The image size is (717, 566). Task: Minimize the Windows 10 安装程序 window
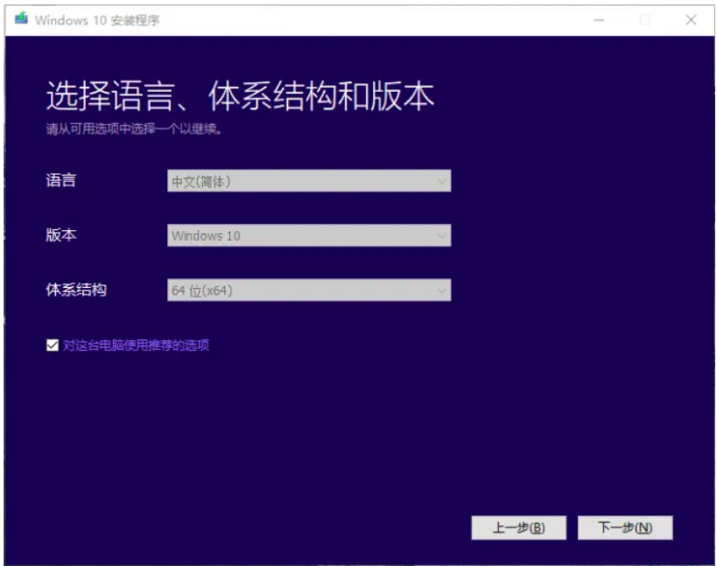point(600,20)
